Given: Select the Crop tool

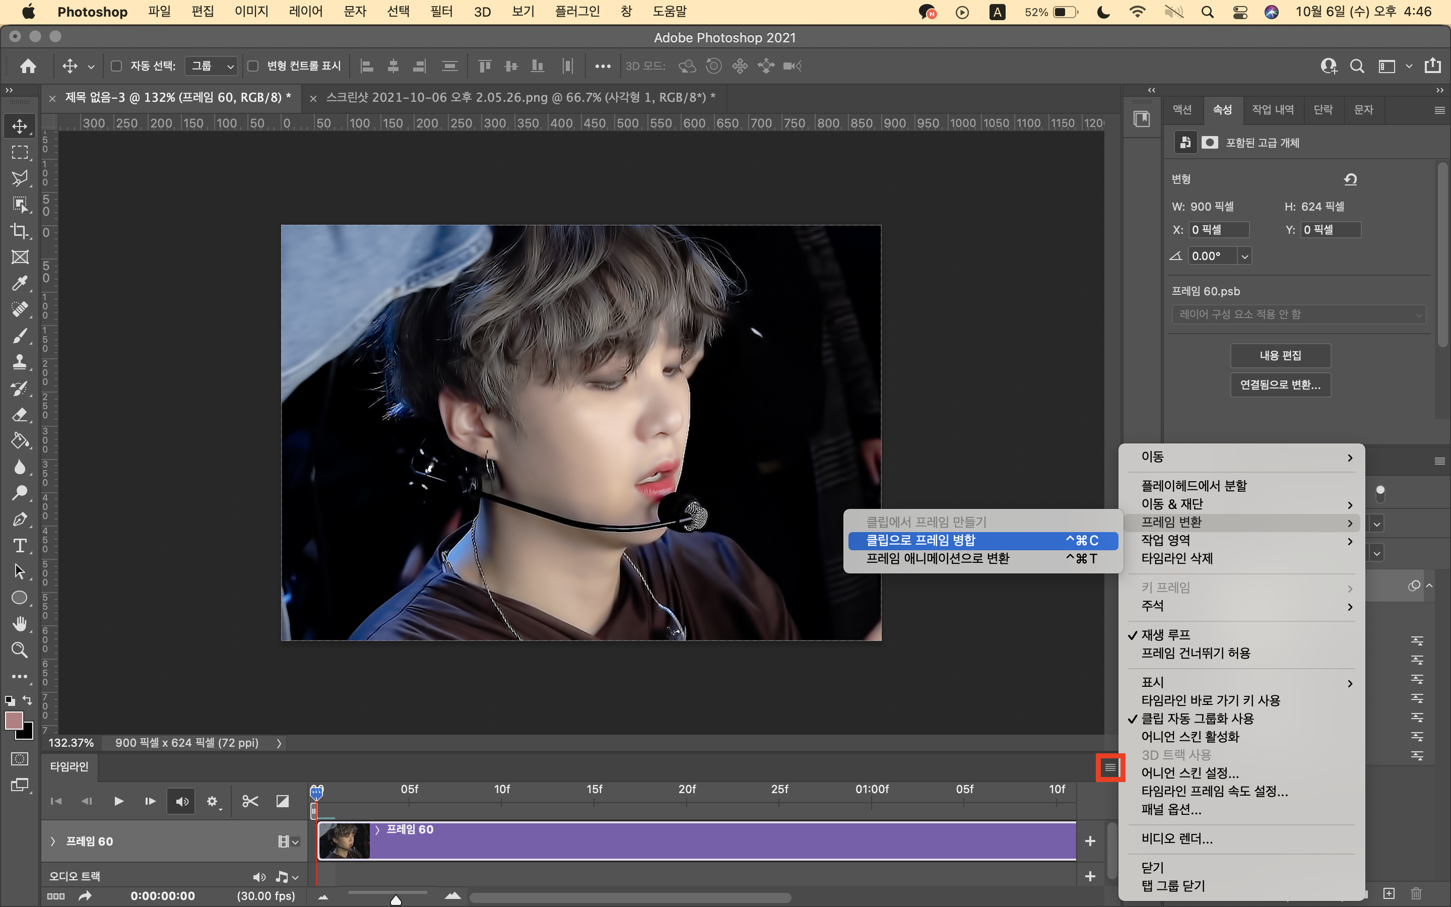Looking at the screenshot, I should coord(20,231).
